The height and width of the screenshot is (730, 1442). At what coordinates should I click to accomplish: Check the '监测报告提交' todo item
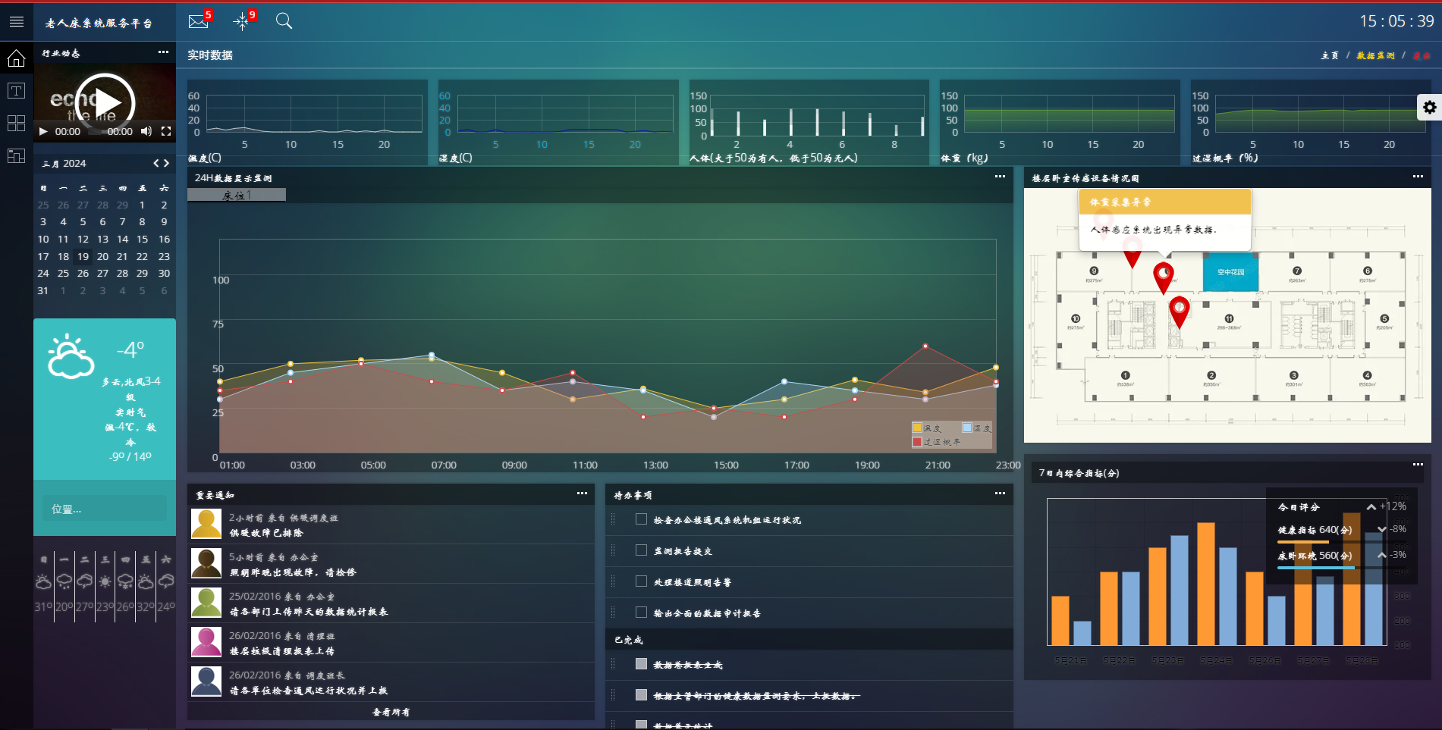click(641, 550)
